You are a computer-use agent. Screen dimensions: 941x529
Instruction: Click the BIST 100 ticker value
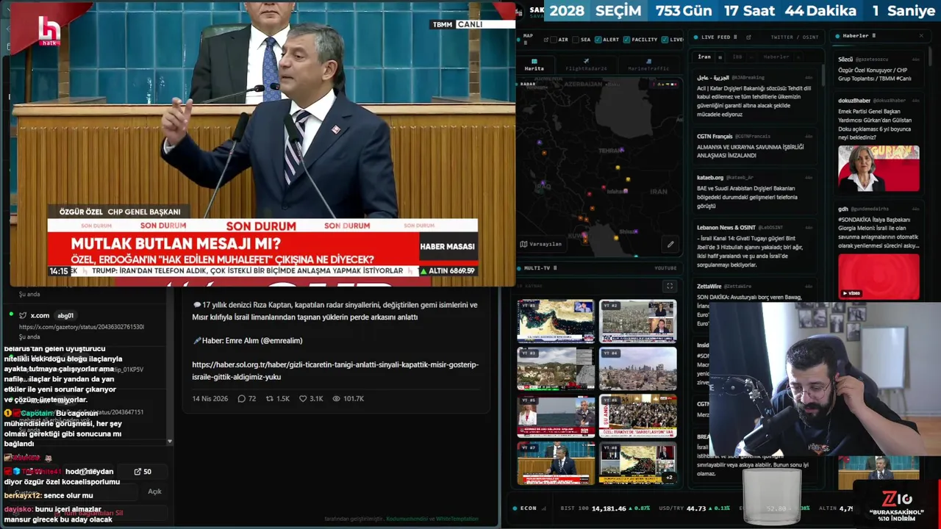pos(609,508)
